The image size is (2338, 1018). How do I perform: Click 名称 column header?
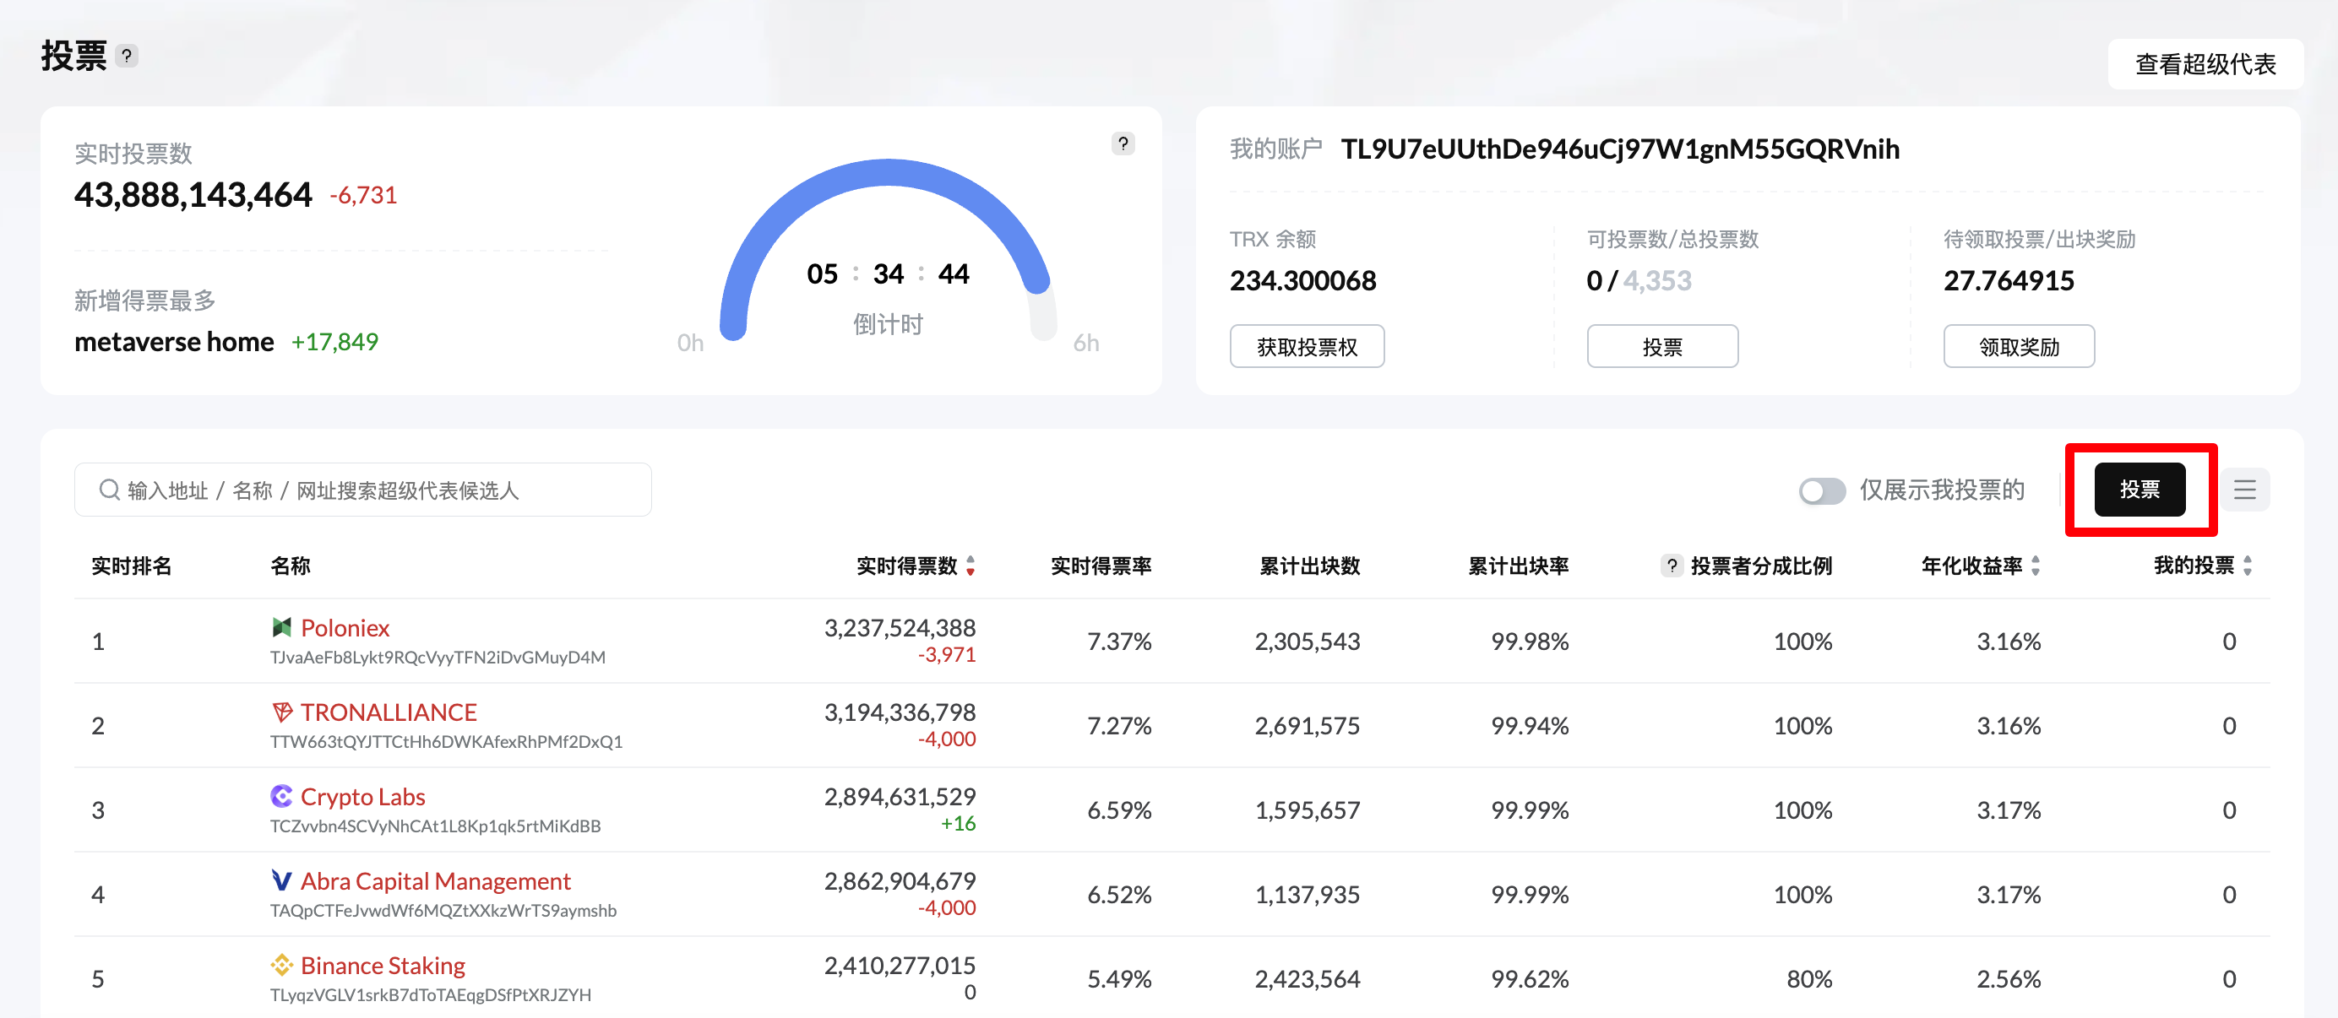(x=291, y=566)
